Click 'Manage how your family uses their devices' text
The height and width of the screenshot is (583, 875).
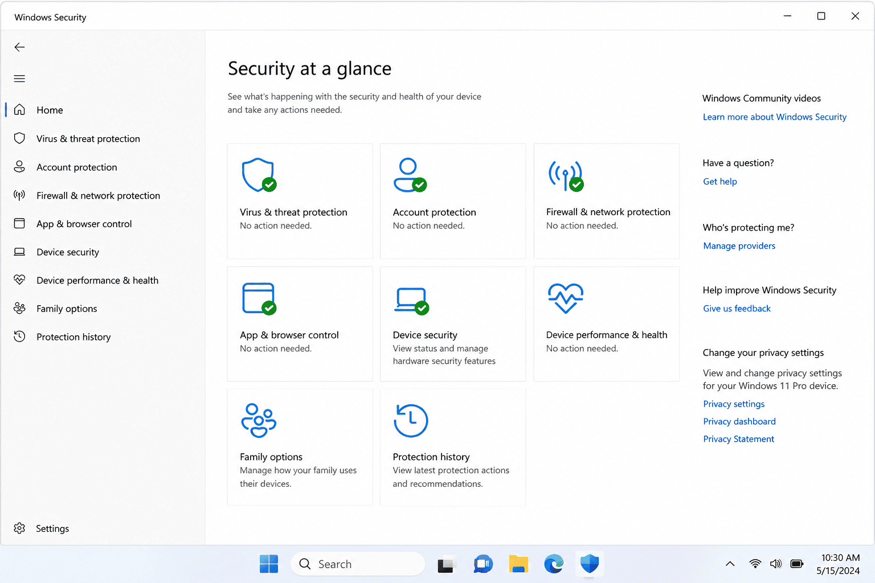299,477
